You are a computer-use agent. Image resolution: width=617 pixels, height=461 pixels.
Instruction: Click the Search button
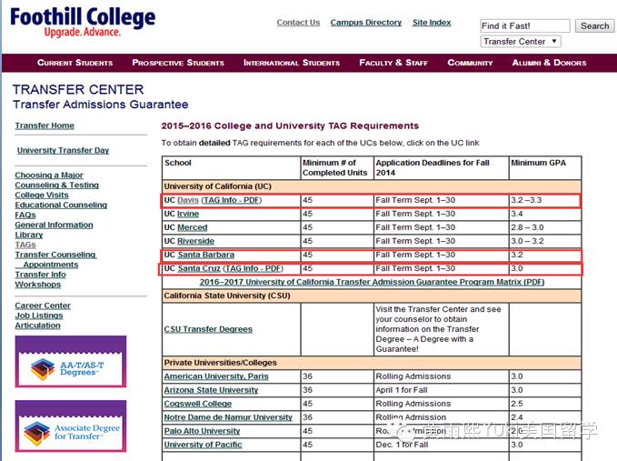(x=594, y=26)
